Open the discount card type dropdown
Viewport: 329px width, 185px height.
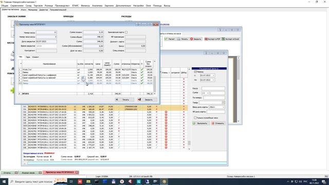point(223,107)
